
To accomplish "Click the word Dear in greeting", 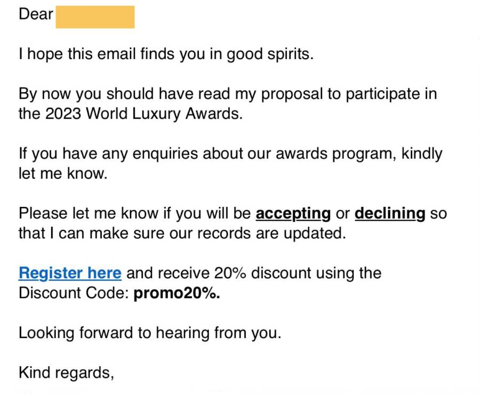I will click(x=36, y=14).
